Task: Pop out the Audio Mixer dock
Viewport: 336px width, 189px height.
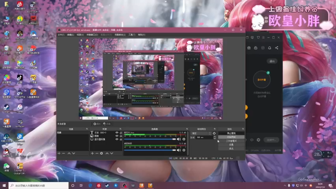Action: click(x=187, y=129)
